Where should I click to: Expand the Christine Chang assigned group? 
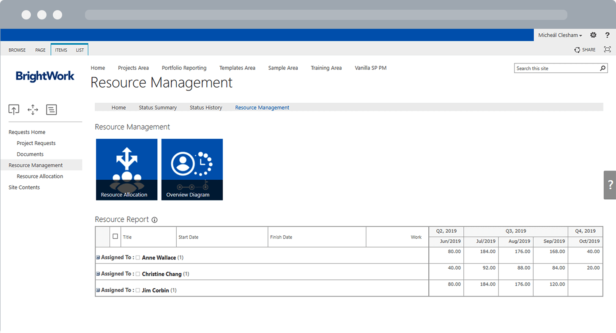[98, 274]
